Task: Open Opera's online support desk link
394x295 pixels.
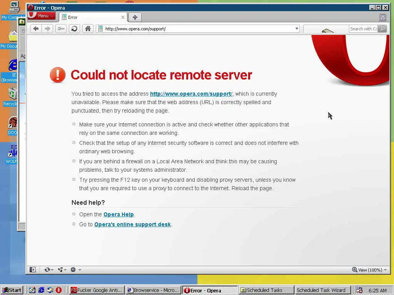Action: 132,224
